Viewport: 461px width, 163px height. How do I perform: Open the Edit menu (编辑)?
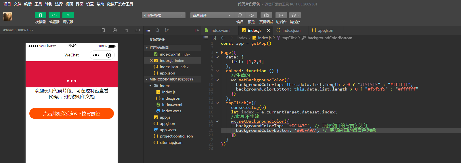click(28, 4)
